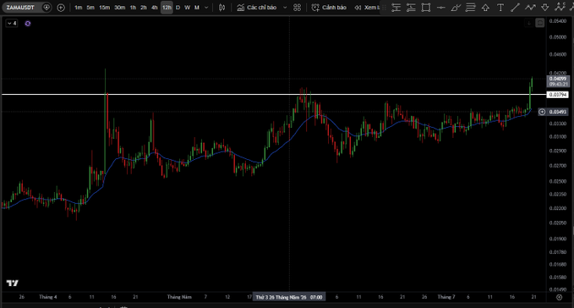Click the plus icon beside price 0.03493
The width and height of the screenshot is (574, 308).
[x=542, y=112]
